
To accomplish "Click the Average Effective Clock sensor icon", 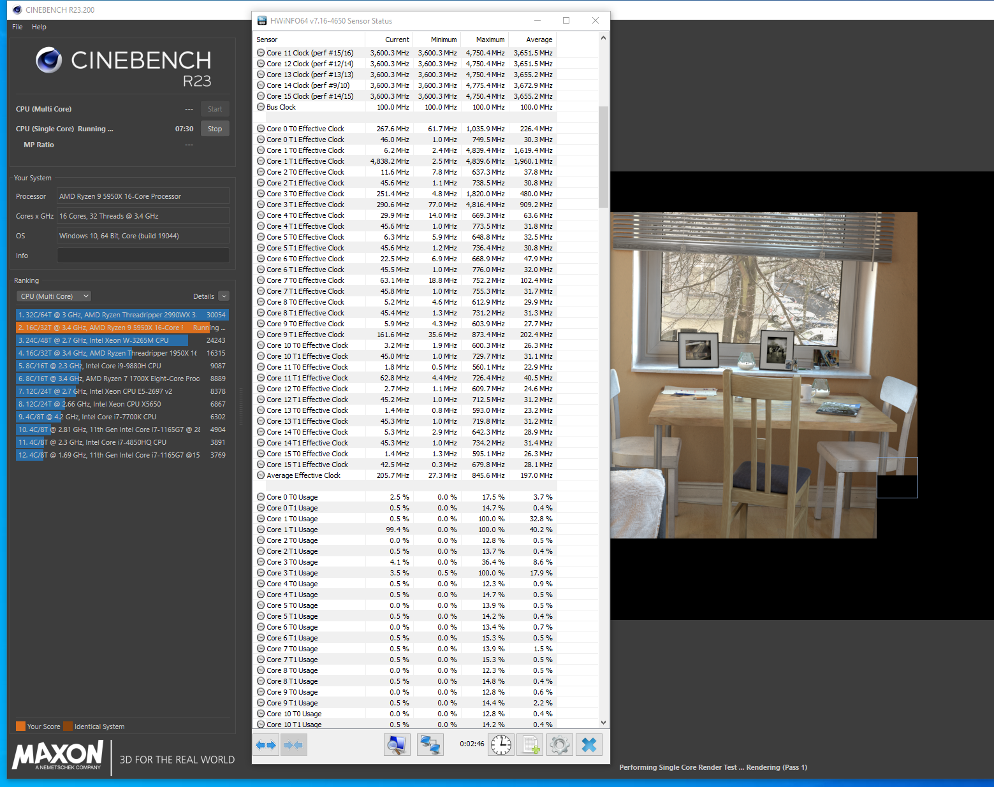I will (261, 475).
